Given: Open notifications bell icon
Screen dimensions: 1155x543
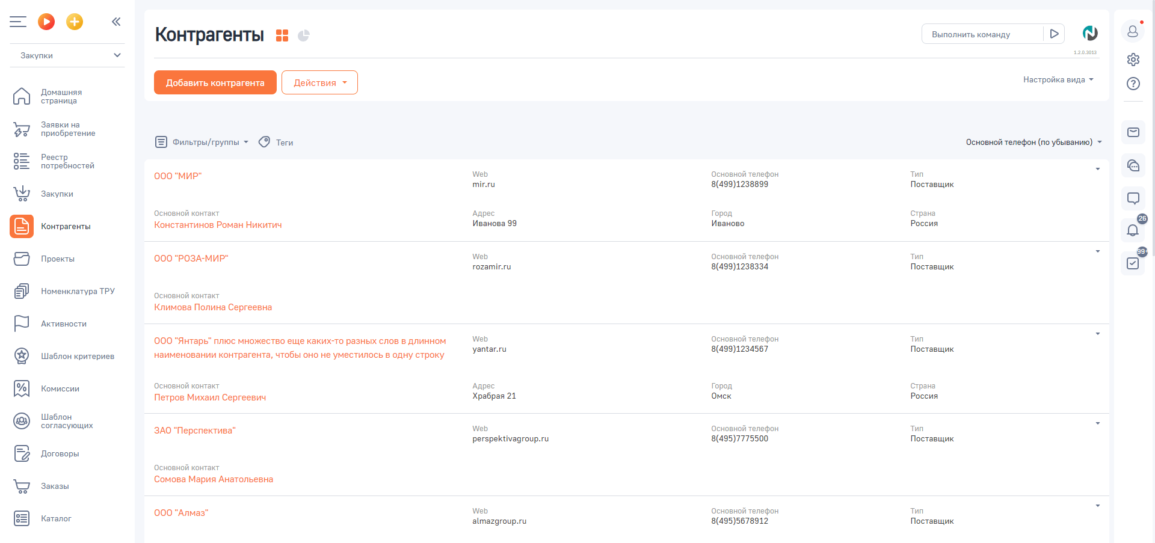Looking at the screenshot, I should pos(1133,230).
